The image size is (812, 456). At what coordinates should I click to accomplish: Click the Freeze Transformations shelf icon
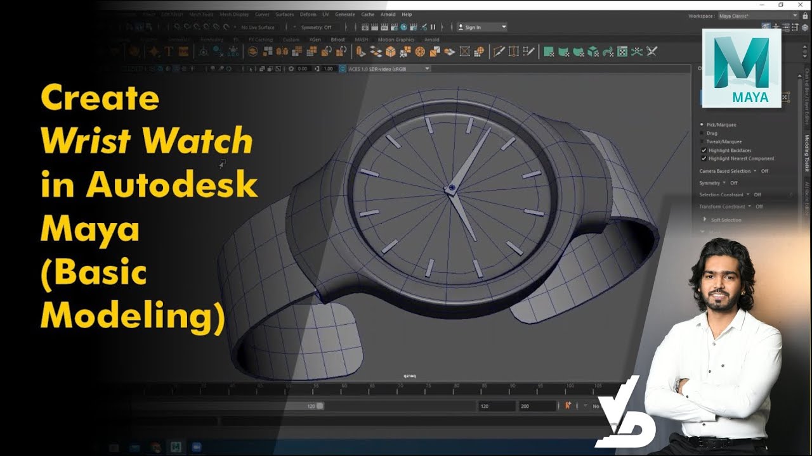coord(233,51)
